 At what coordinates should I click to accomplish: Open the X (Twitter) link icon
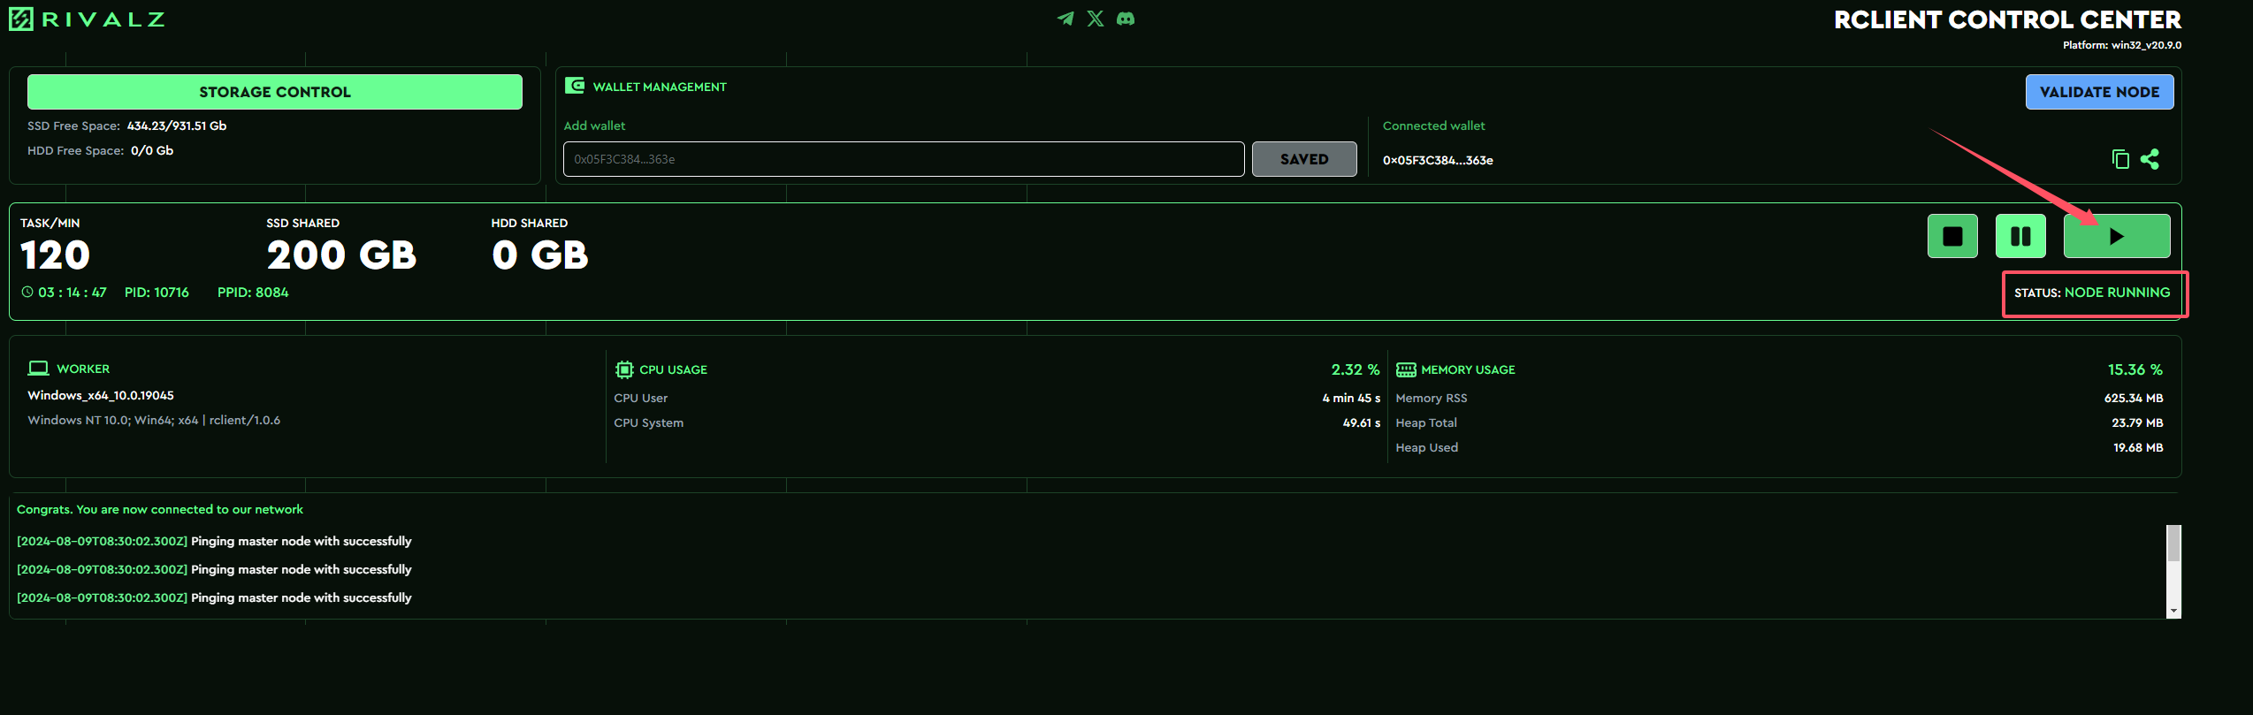tap(1096, 19)
